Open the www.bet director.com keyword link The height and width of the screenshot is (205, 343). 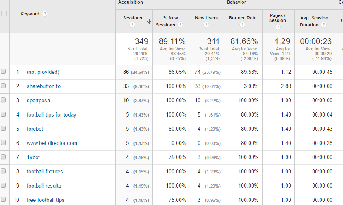click(52, 143)
